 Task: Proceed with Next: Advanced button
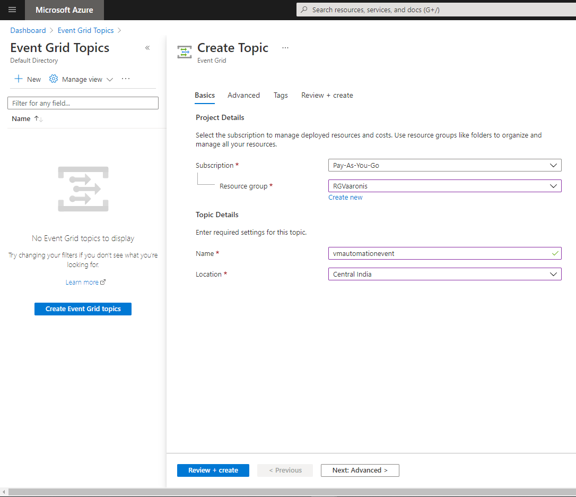point(360,470)
